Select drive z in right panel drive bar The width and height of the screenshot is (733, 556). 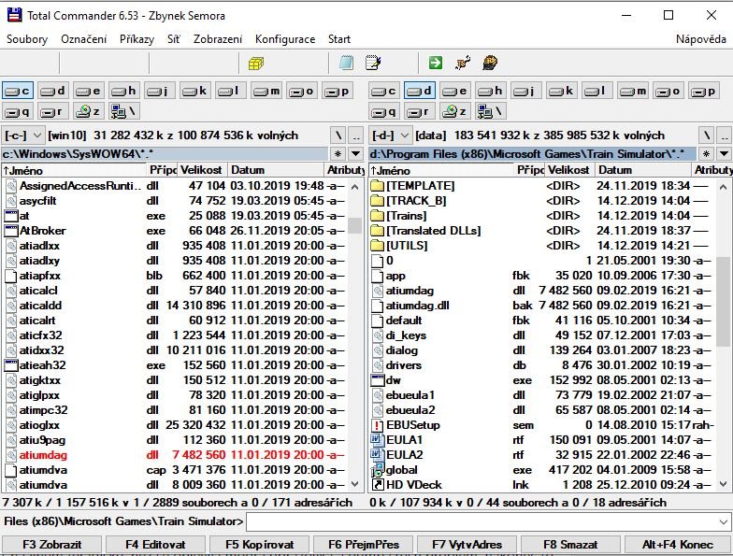(454, 111)
